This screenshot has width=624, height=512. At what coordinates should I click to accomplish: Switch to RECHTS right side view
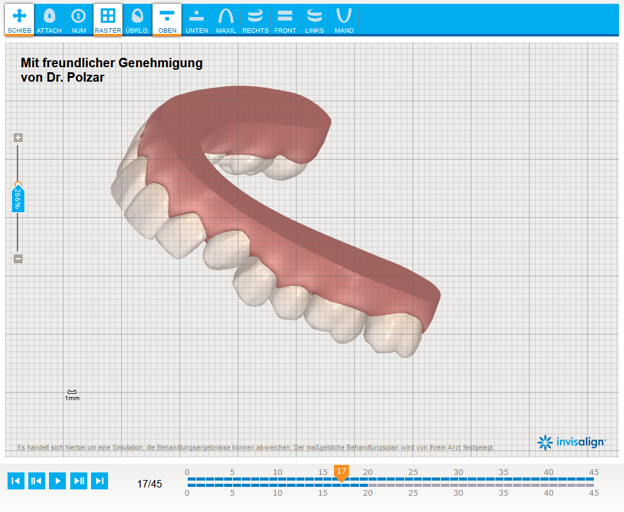point(256,19)
